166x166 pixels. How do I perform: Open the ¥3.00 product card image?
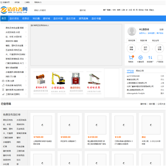tap(124, 125)
